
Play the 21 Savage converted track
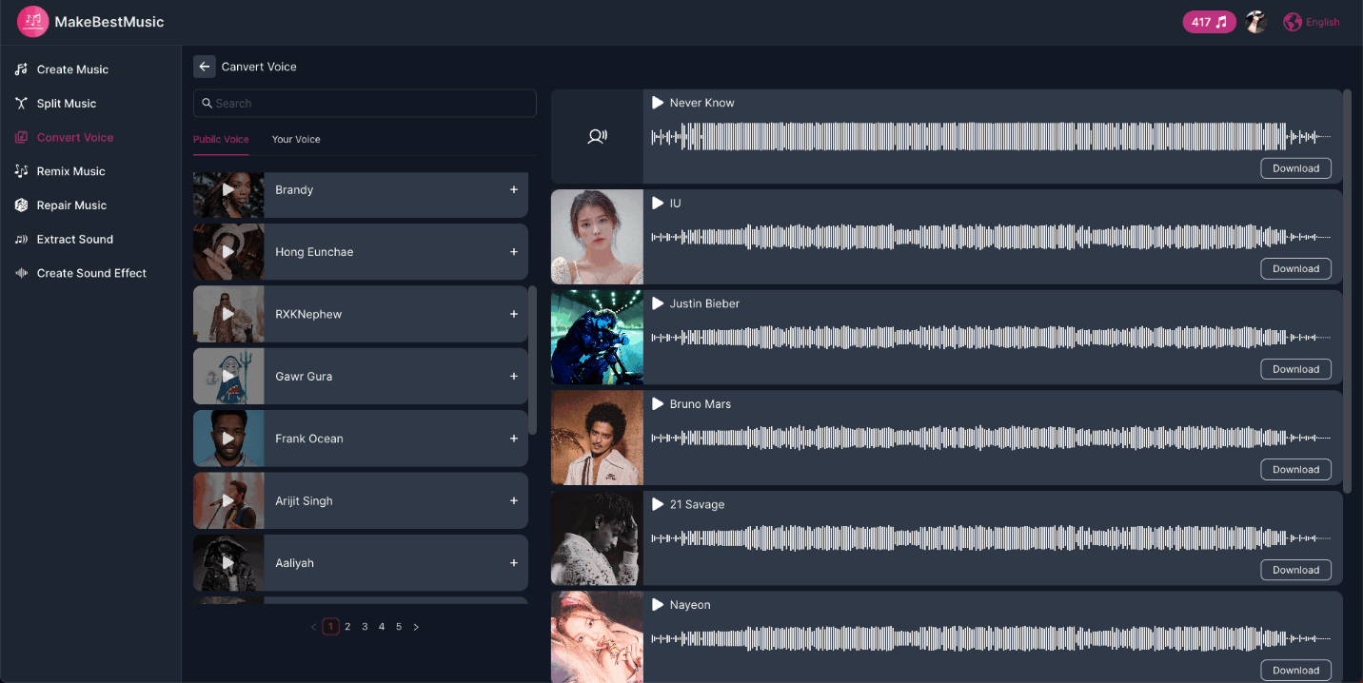(658, 504)
